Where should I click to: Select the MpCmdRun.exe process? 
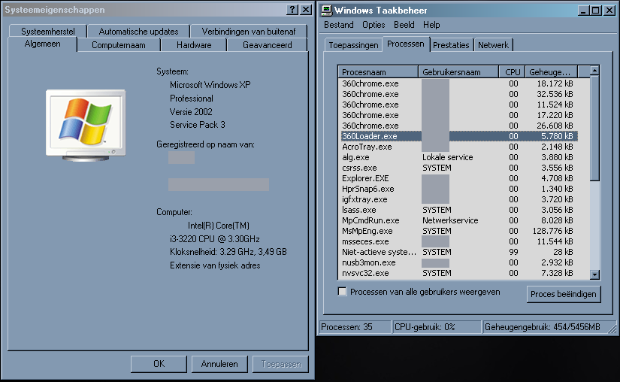pyautogui.click(x=459, y=220)
